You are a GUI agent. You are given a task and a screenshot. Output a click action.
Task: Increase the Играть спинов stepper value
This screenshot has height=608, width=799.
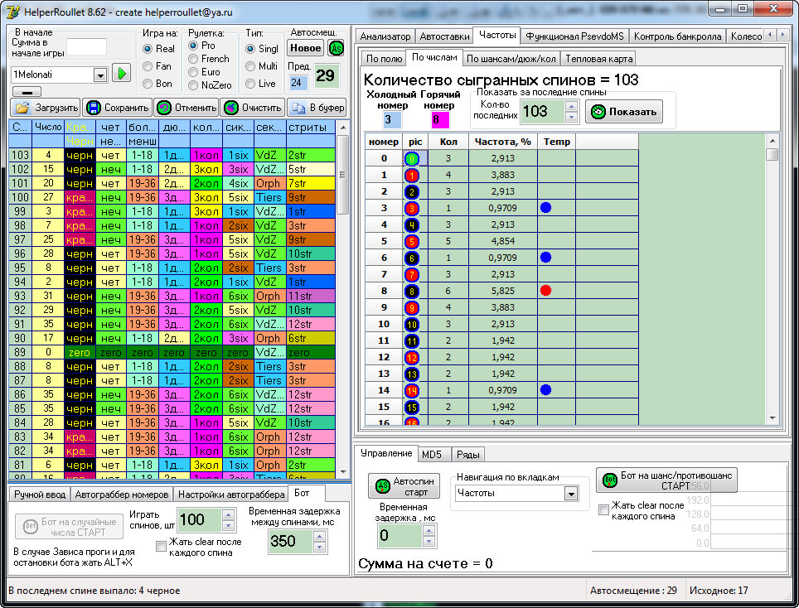(228, 514)
